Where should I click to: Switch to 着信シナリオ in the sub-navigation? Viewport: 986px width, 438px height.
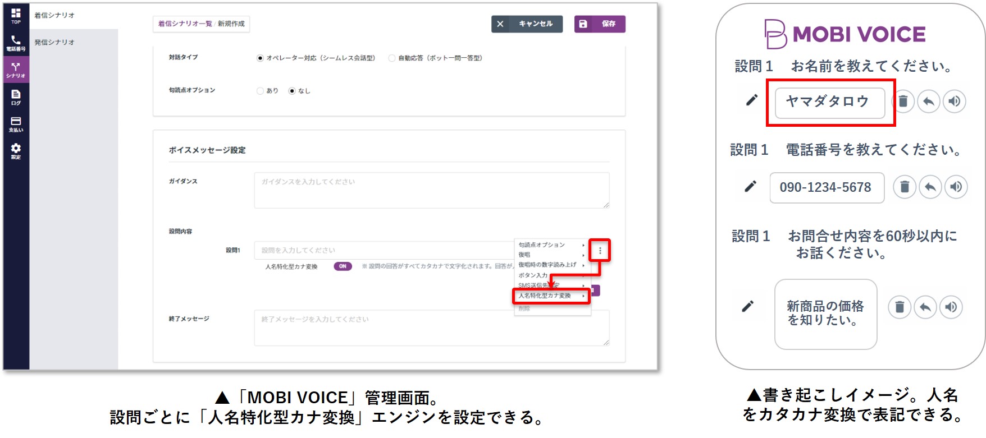pos(54,16)
